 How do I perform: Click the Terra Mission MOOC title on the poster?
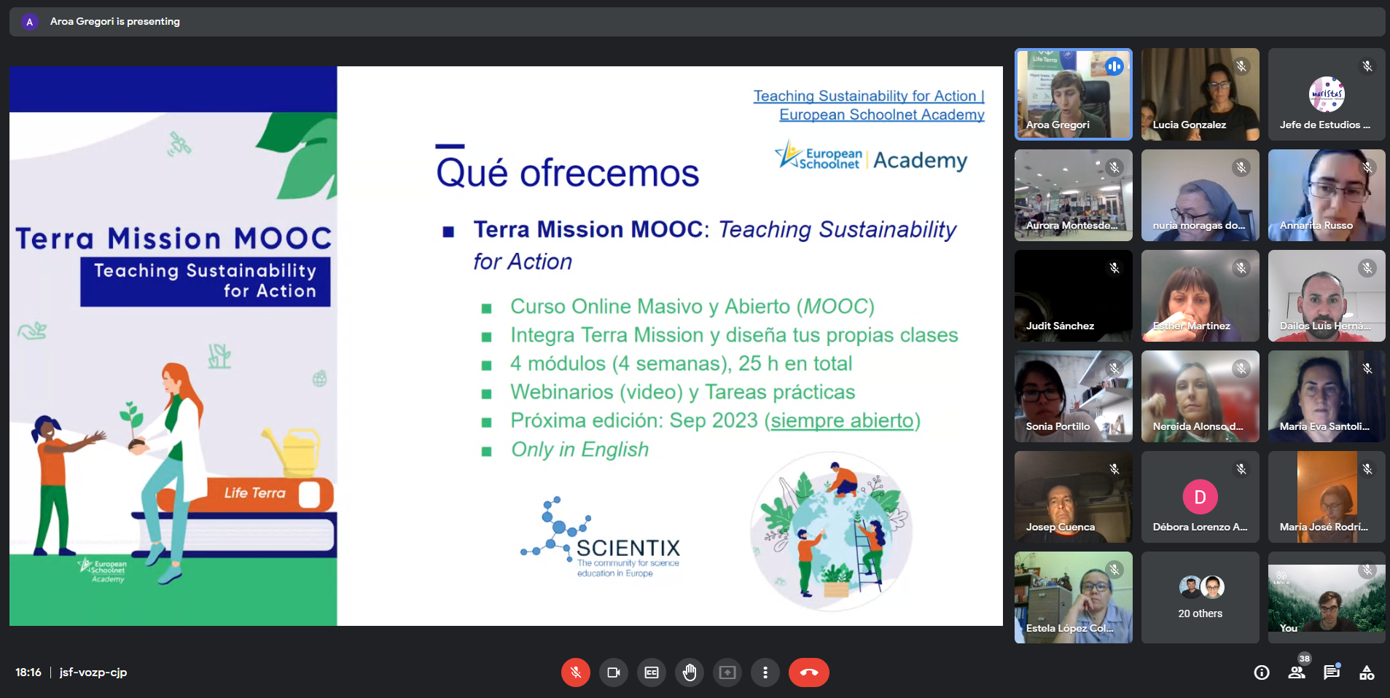173,238
